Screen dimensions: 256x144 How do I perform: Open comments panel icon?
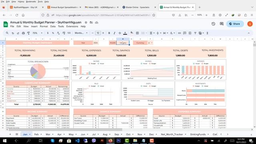pos(222,24)
